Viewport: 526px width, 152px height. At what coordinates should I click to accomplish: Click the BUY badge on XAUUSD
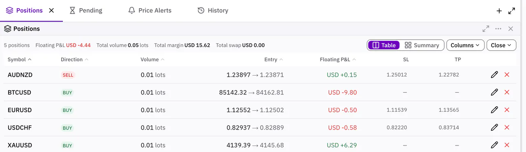pyautogui.click(x=67, y=145)
